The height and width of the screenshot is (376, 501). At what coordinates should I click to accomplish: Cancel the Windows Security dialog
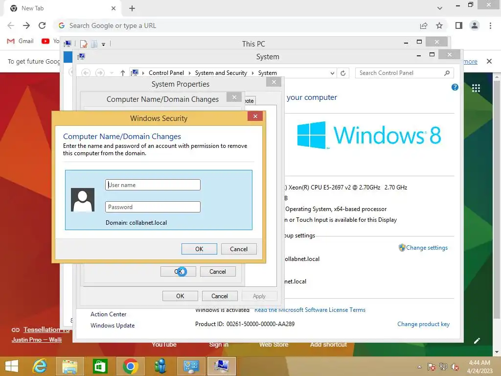click(x=239, y=249)
